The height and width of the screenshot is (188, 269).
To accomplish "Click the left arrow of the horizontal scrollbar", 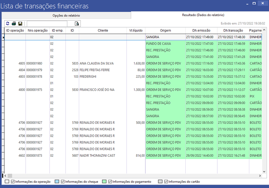I will tap(5, 176).
